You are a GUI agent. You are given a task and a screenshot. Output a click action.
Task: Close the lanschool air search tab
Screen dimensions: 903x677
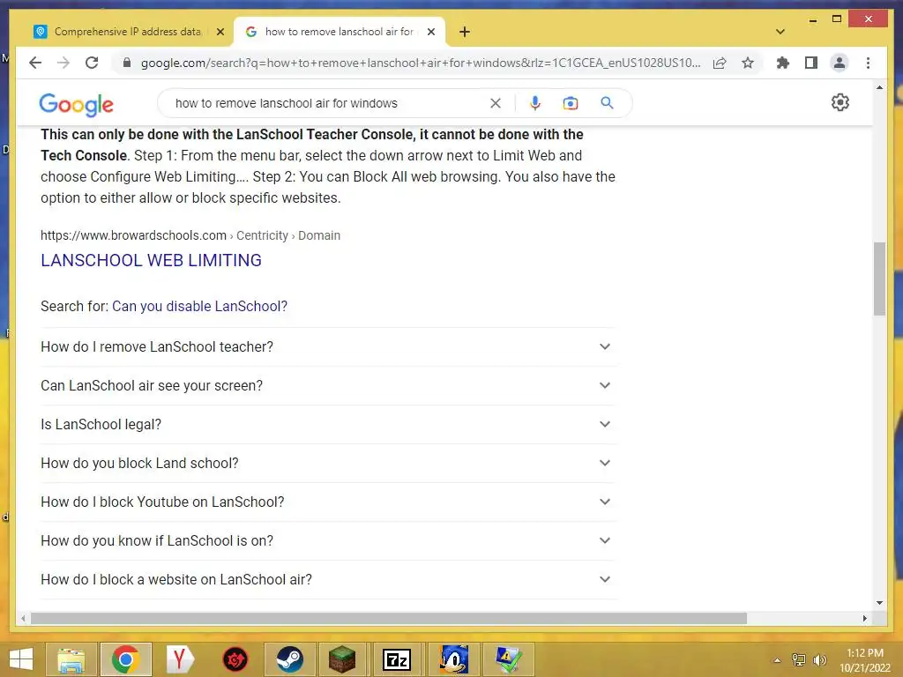(430, 32)
